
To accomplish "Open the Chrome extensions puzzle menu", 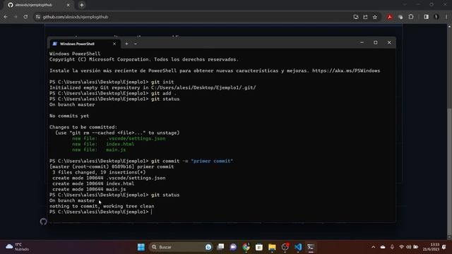I will [411, 17].
